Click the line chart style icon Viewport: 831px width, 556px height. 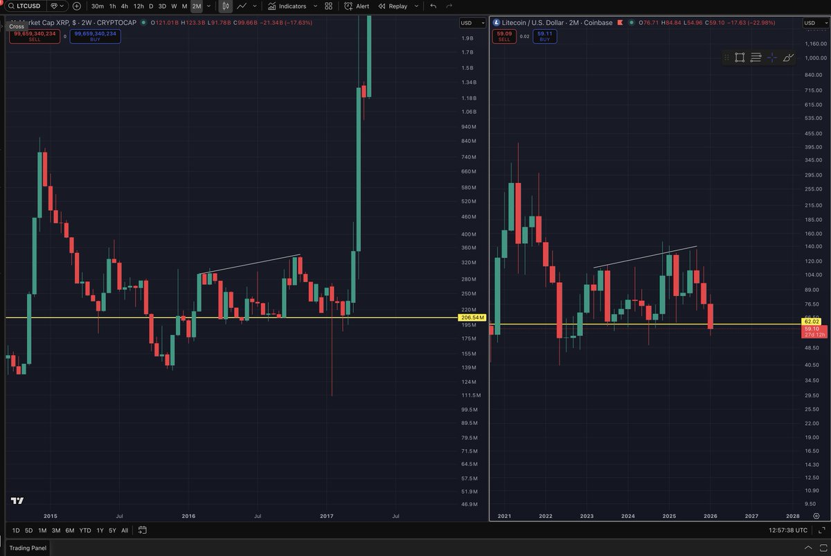242,6
